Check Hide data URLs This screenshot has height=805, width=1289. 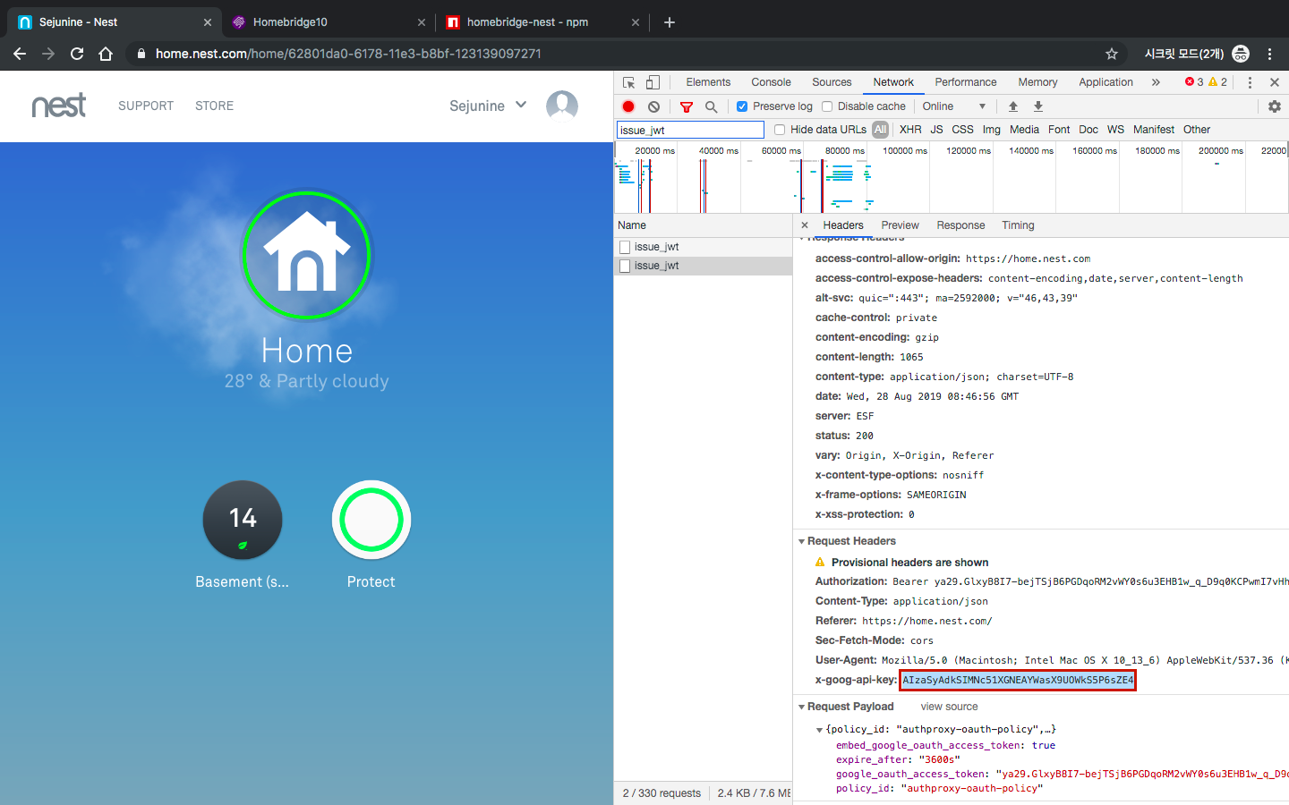[780, 130]
